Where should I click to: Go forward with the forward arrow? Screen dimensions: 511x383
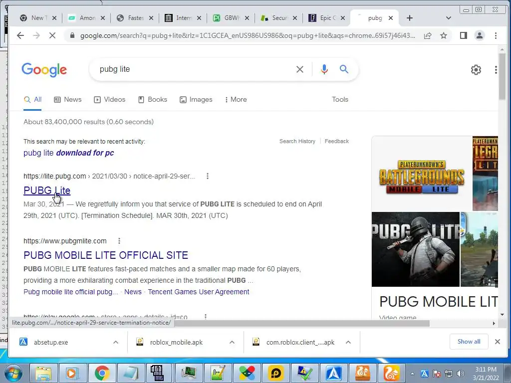click(36, 35)
